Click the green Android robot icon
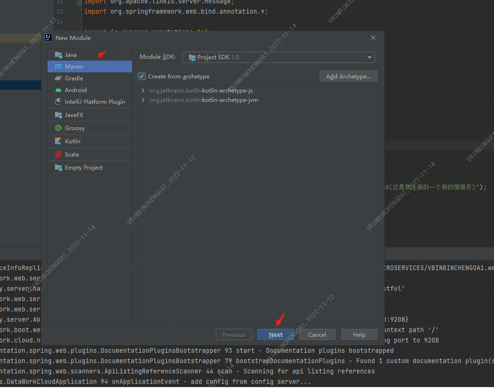494x388 pixels. [x=58, y=90]
